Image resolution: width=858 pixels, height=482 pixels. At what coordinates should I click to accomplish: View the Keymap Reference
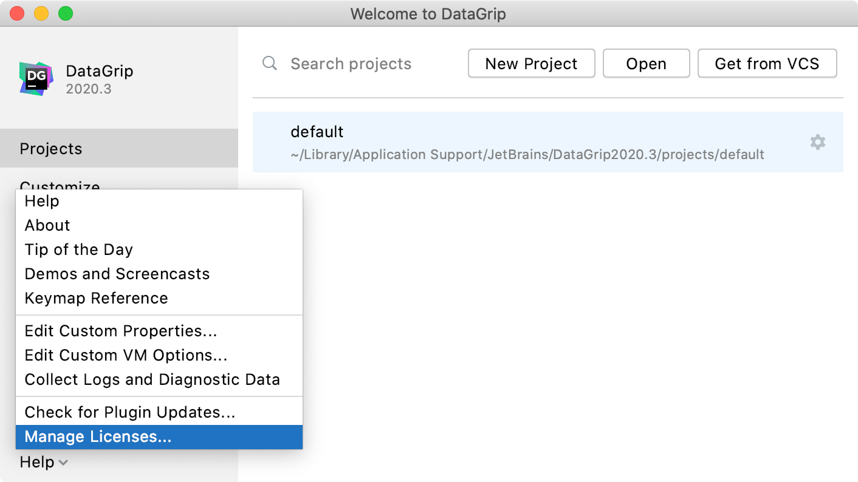click(96, 297)
